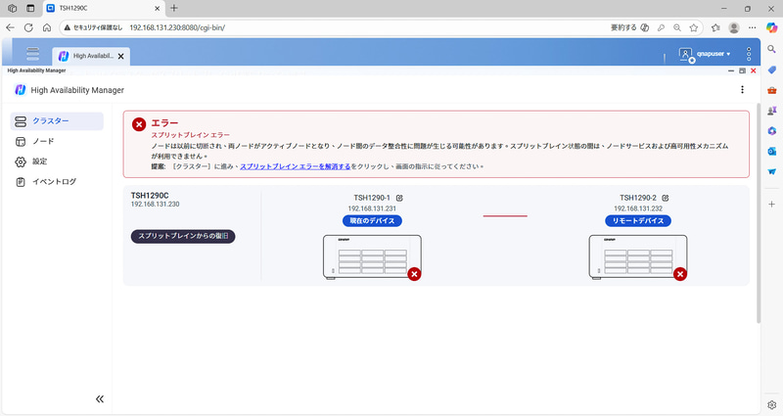This screenshot has width=783, height=416.
Task: Click cluster IP 192.168.131.230
Action: pos(155,205)
